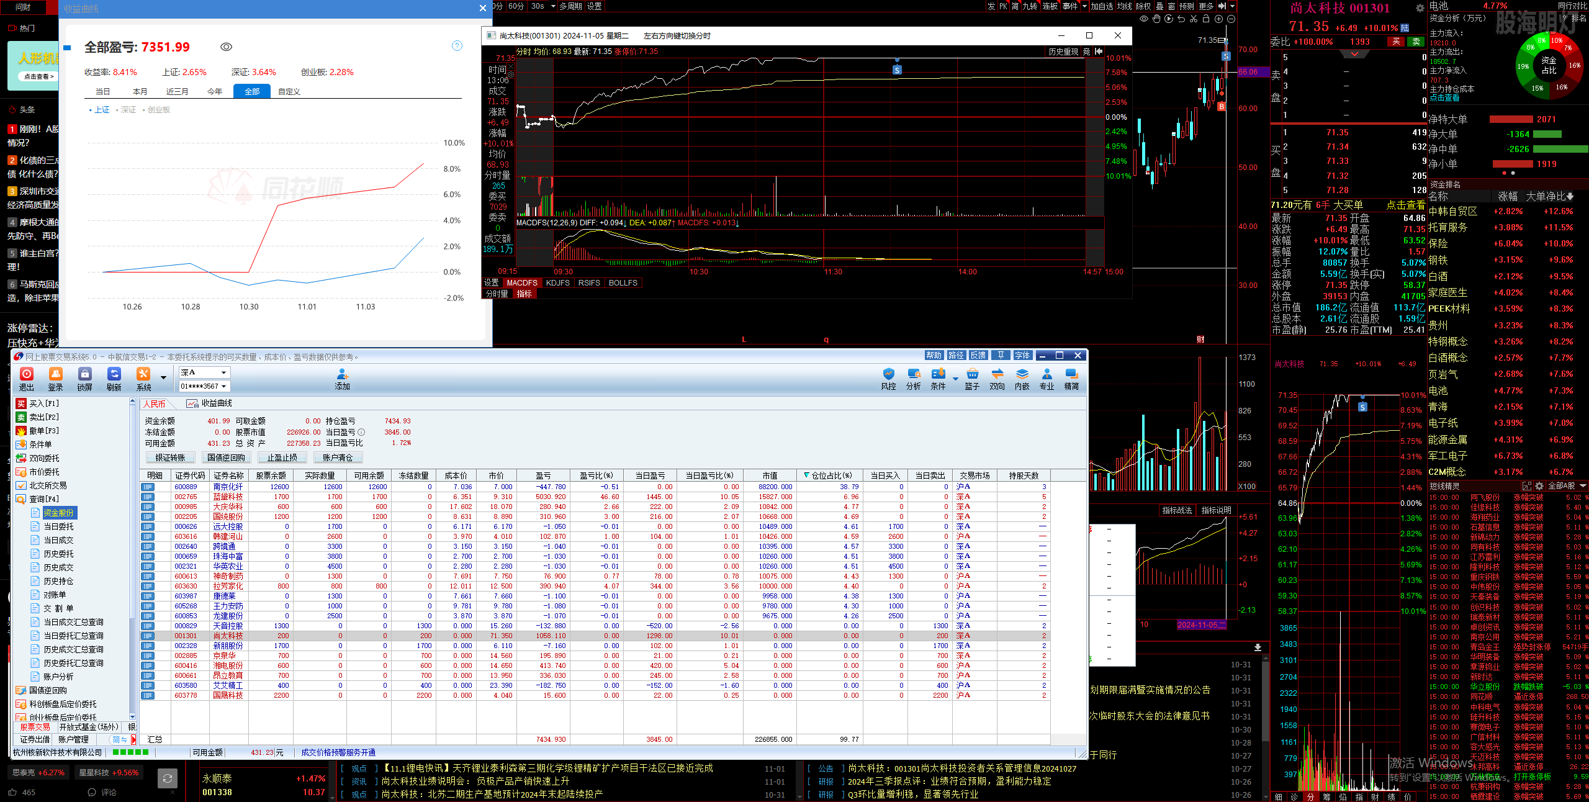Click the 查询[F4] query tree node
This screenshot has height=802, width=1589.
tap(44, 499)
